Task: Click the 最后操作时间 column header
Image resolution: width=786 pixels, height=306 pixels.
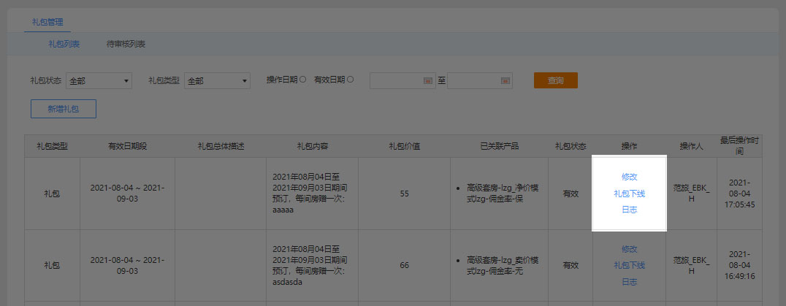Action: pyautogui.click(x=739, y=146)
